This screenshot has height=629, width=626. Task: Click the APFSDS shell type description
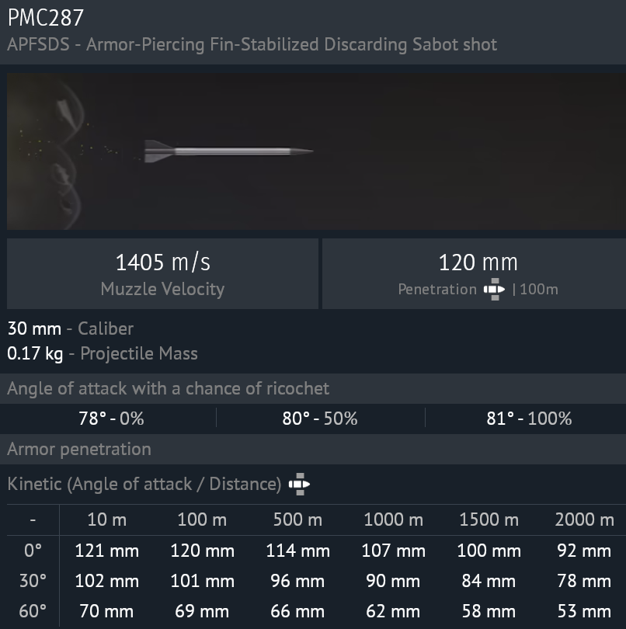tap(252, 44)
